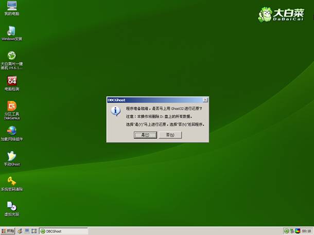
Task: Click the first quick launch icon on the taskbar
Action: 20,231
